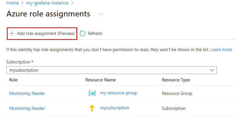Image resolution: width=236 pixels, height=119 pixels.
Task: Sort by Resource Name column header
Action: [x=100, y=80]
